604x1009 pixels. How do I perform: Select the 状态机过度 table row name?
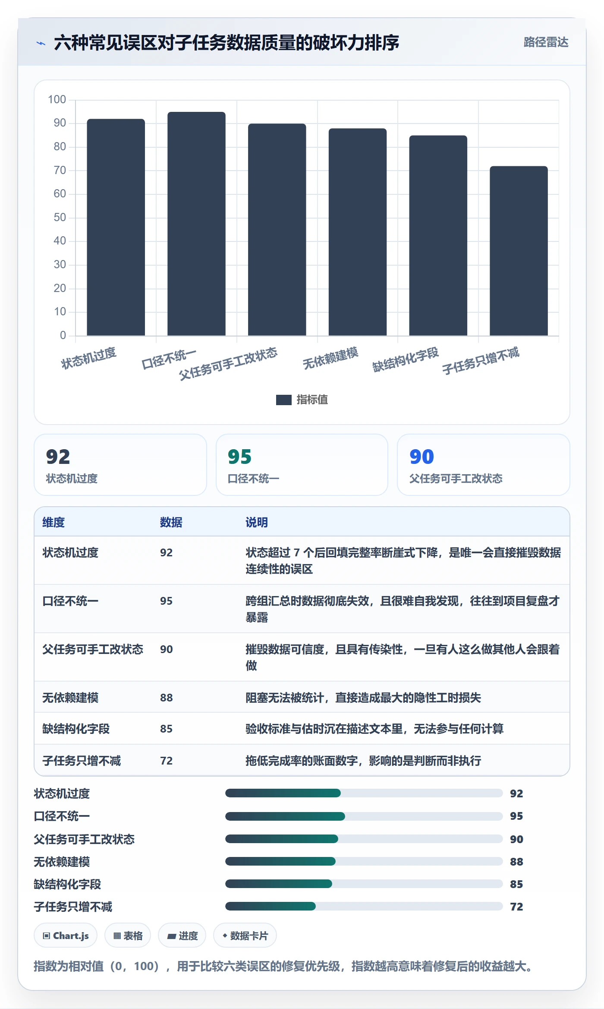pos(70,552)
